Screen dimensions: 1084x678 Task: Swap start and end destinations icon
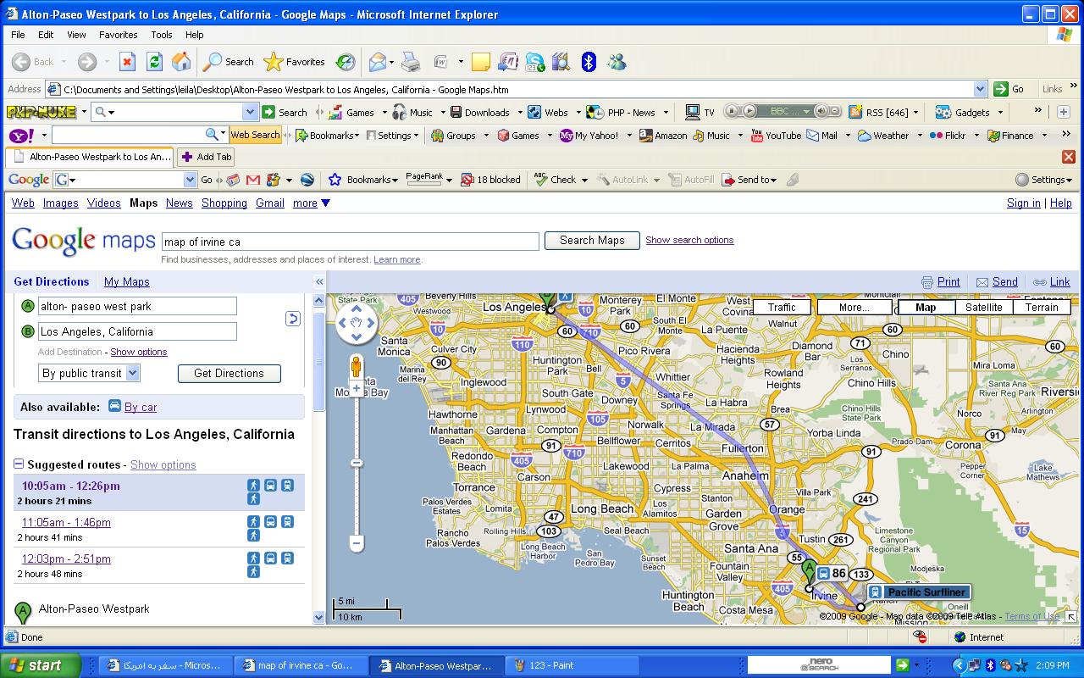point(292,319)
